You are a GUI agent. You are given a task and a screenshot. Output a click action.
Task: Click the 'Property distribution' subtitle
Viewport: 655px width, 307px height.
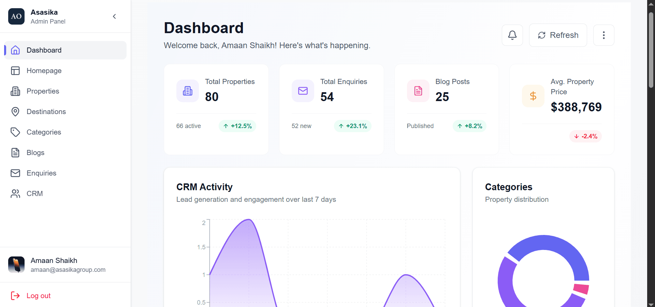(517, 199)
